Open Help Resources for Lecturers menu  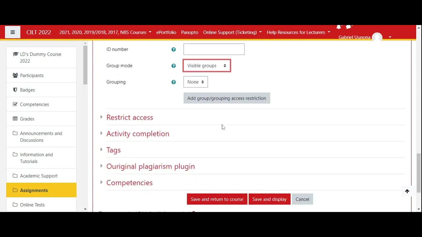pyautogui.click(x=298, y=32)
